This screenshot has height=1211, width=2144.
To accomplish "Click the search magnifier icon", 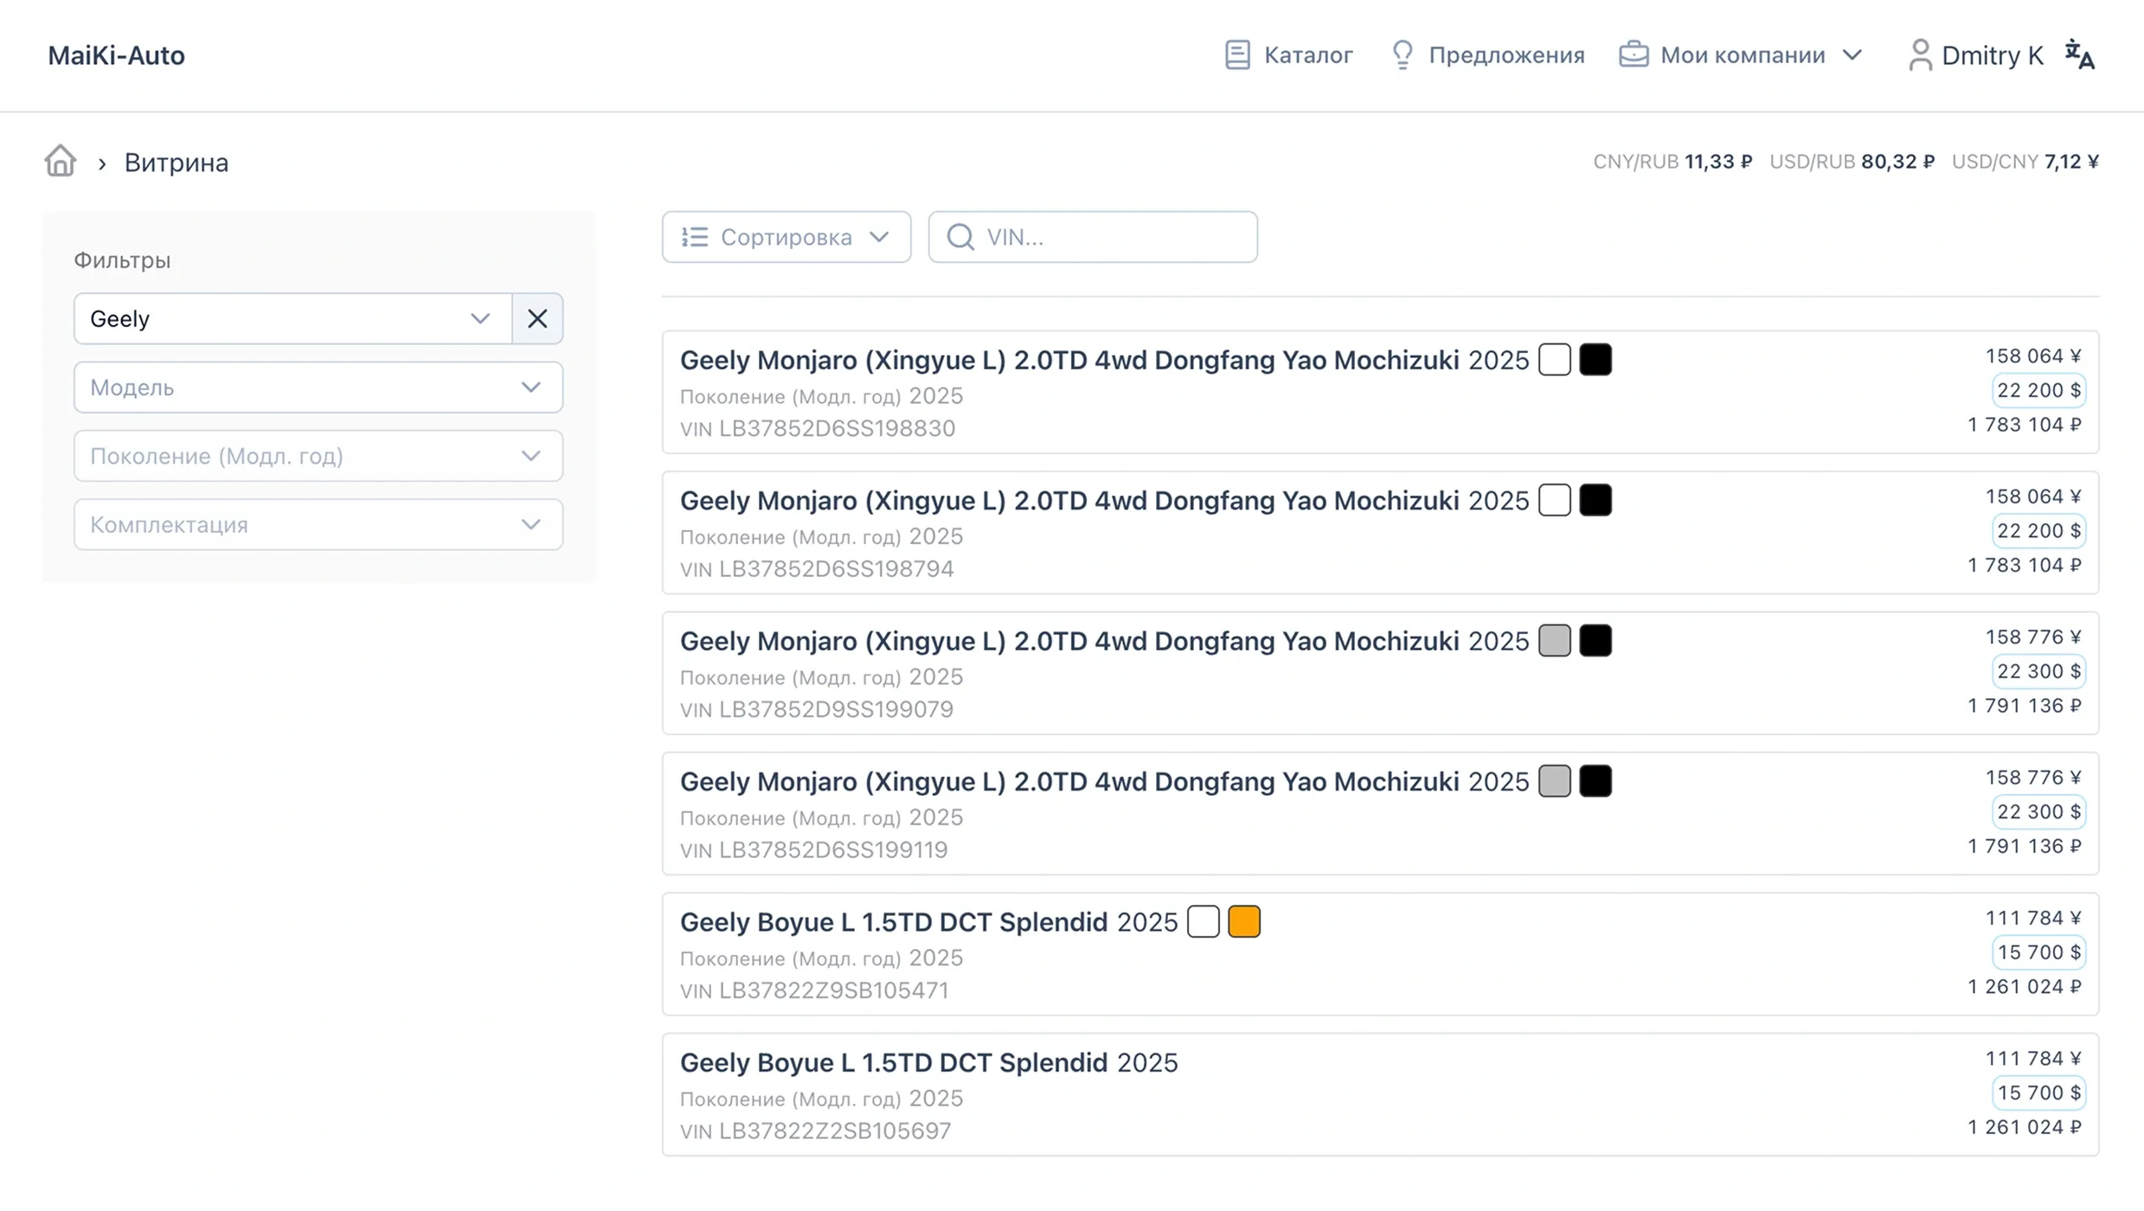I will click(x=960, y=236).
